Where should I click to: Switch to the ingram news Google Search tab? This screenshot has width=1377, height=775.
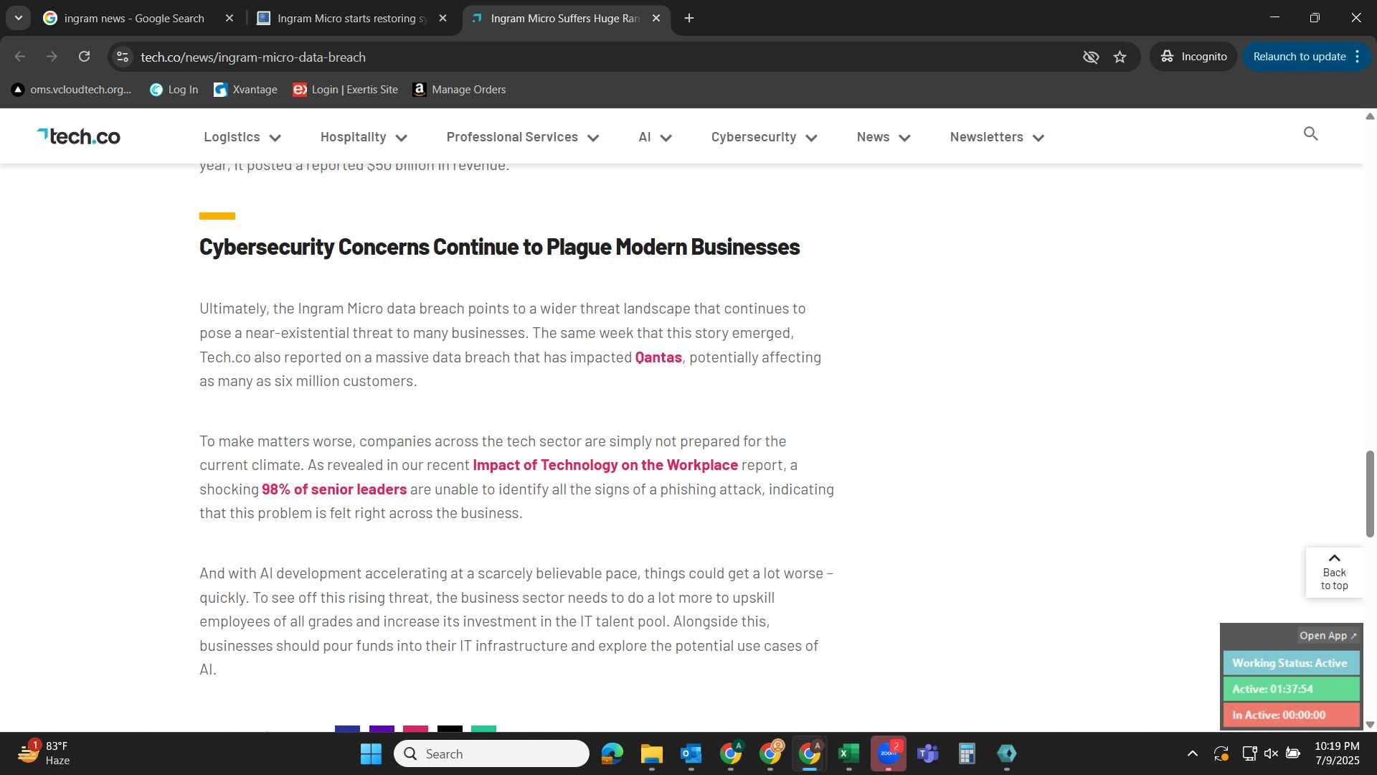tap(134, 18)
